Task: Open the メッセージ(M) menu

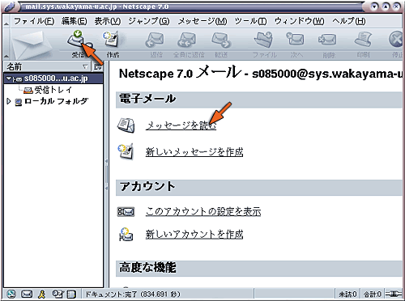Action: coord(202,21)
